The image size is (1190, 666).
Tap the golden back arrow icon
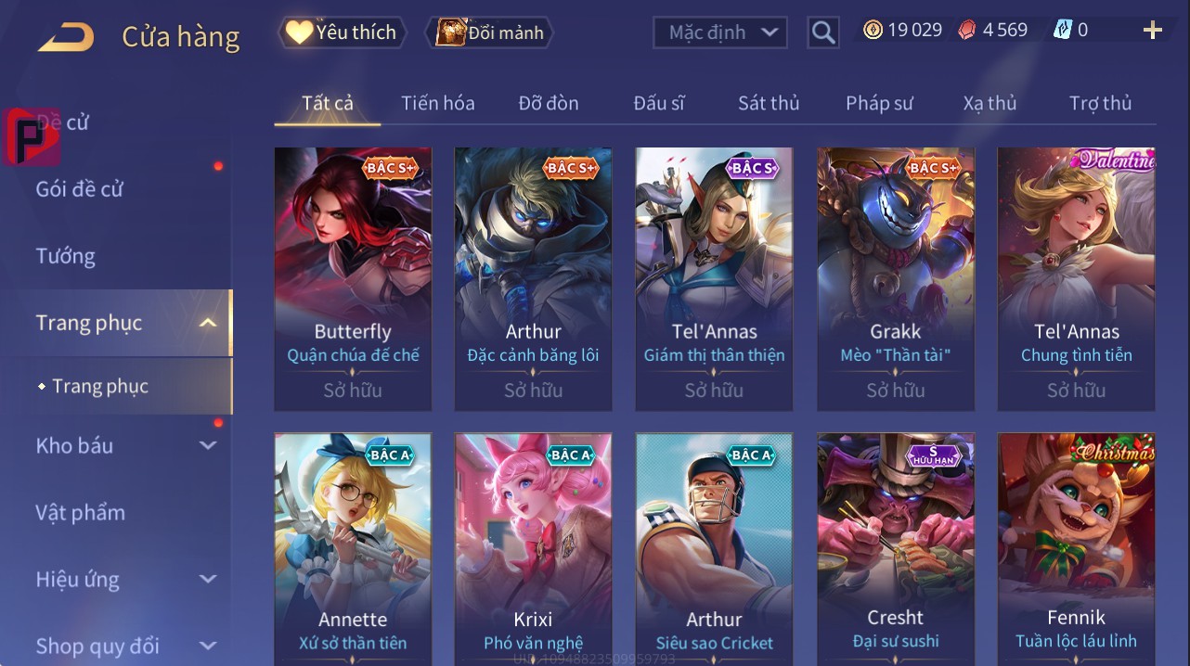65,37
